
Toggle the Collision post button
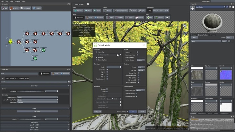[159, 18]
